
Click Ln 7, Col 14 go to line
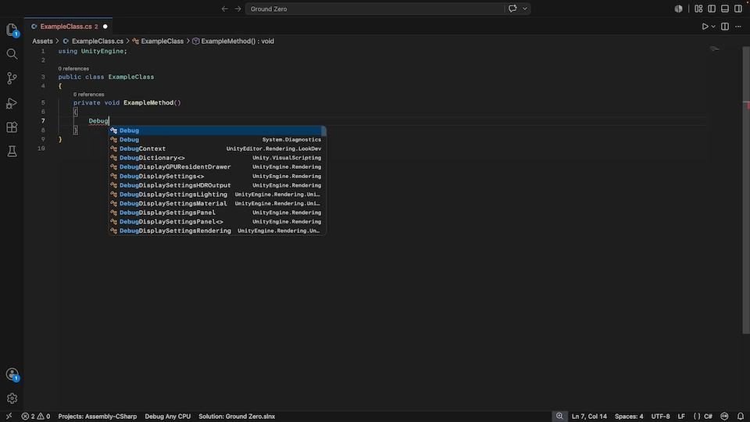coord(589,417)
